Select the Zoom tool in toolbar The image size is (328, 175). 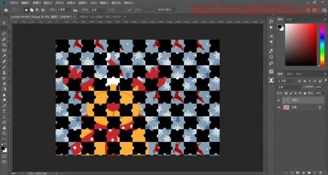[4, 133]
